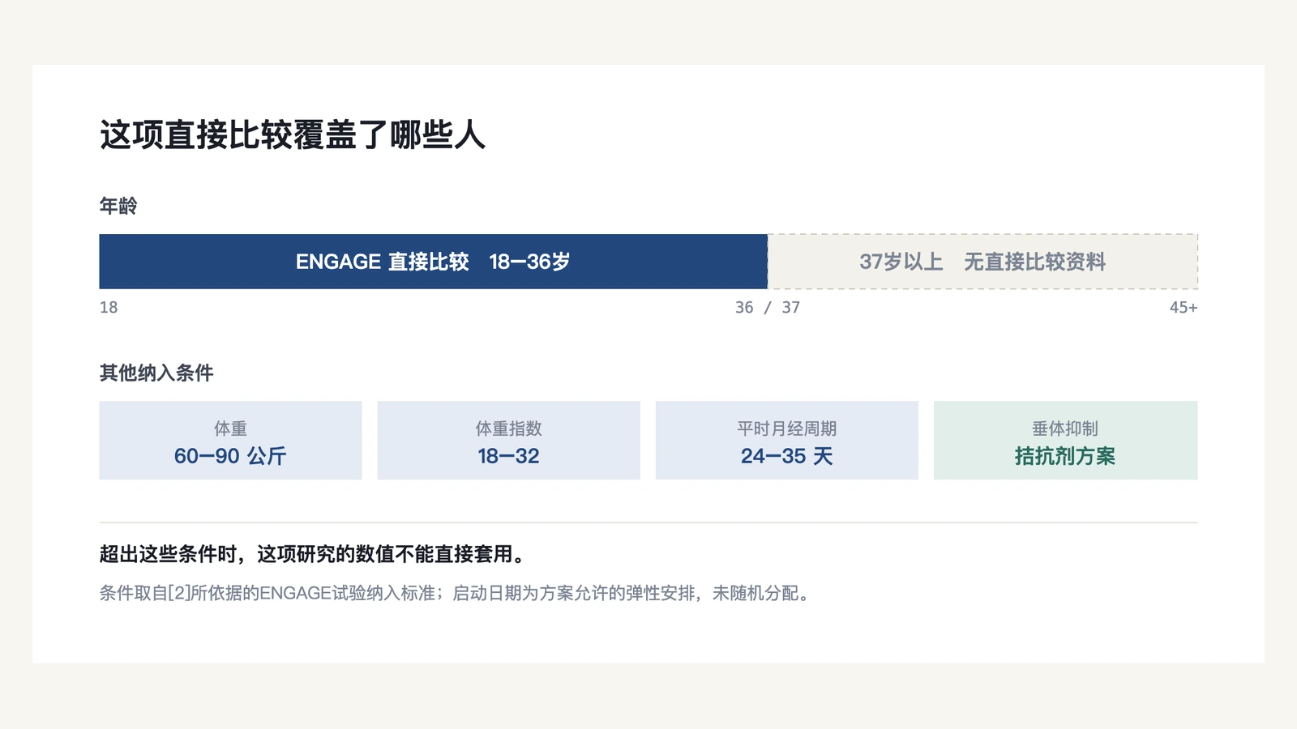Image resolution: width=1297 pixels, height=729 pixels.
Task: Click the 其他纳入条件 heading
Action: pyautogui.click(x=156, y=373)
